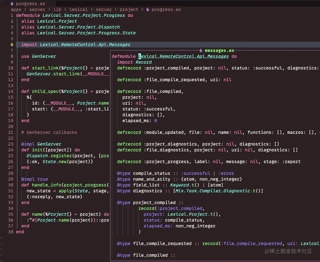This screenshot has width=320, height=262.
Task: Click 'defrecord :file_compiled,' line
Action: pyautogui.click(x=150, y=91)
